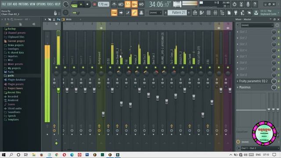Mute the Master mixer track LED
Viewport: 281px width, 158px height.
(56, 68)
